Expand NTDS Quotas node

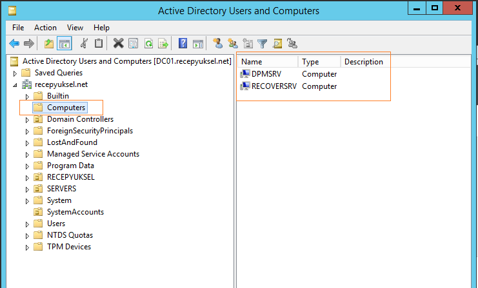point(27,236)
